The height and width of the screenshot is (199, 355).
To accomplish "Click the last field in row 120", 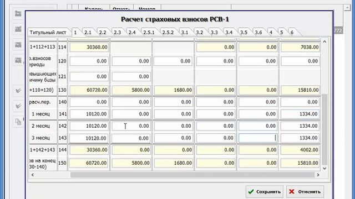I will [300, 61].
